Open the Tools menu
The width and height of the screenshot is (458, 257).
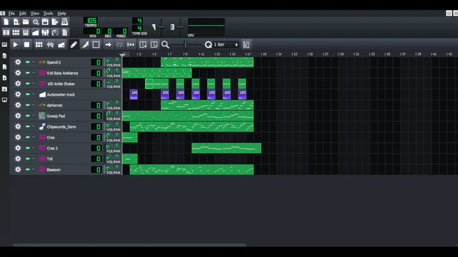(48, 13)
